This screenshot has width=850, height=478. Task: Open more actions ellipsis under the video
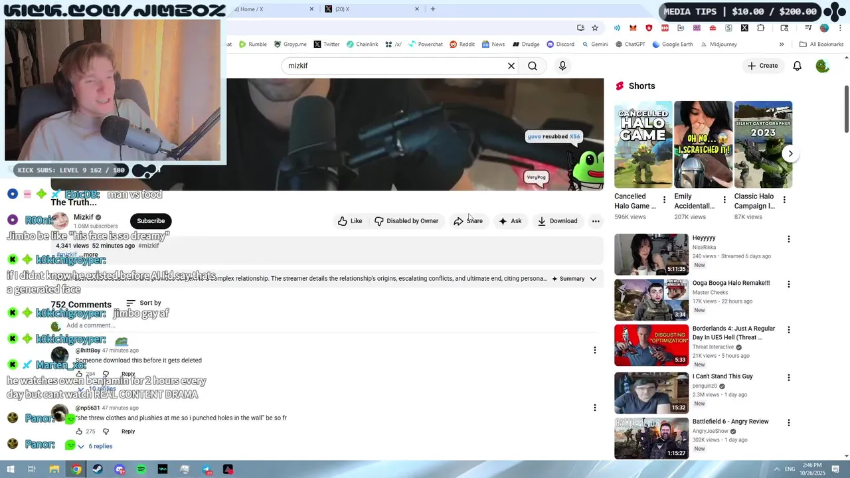tap(596, 221)
